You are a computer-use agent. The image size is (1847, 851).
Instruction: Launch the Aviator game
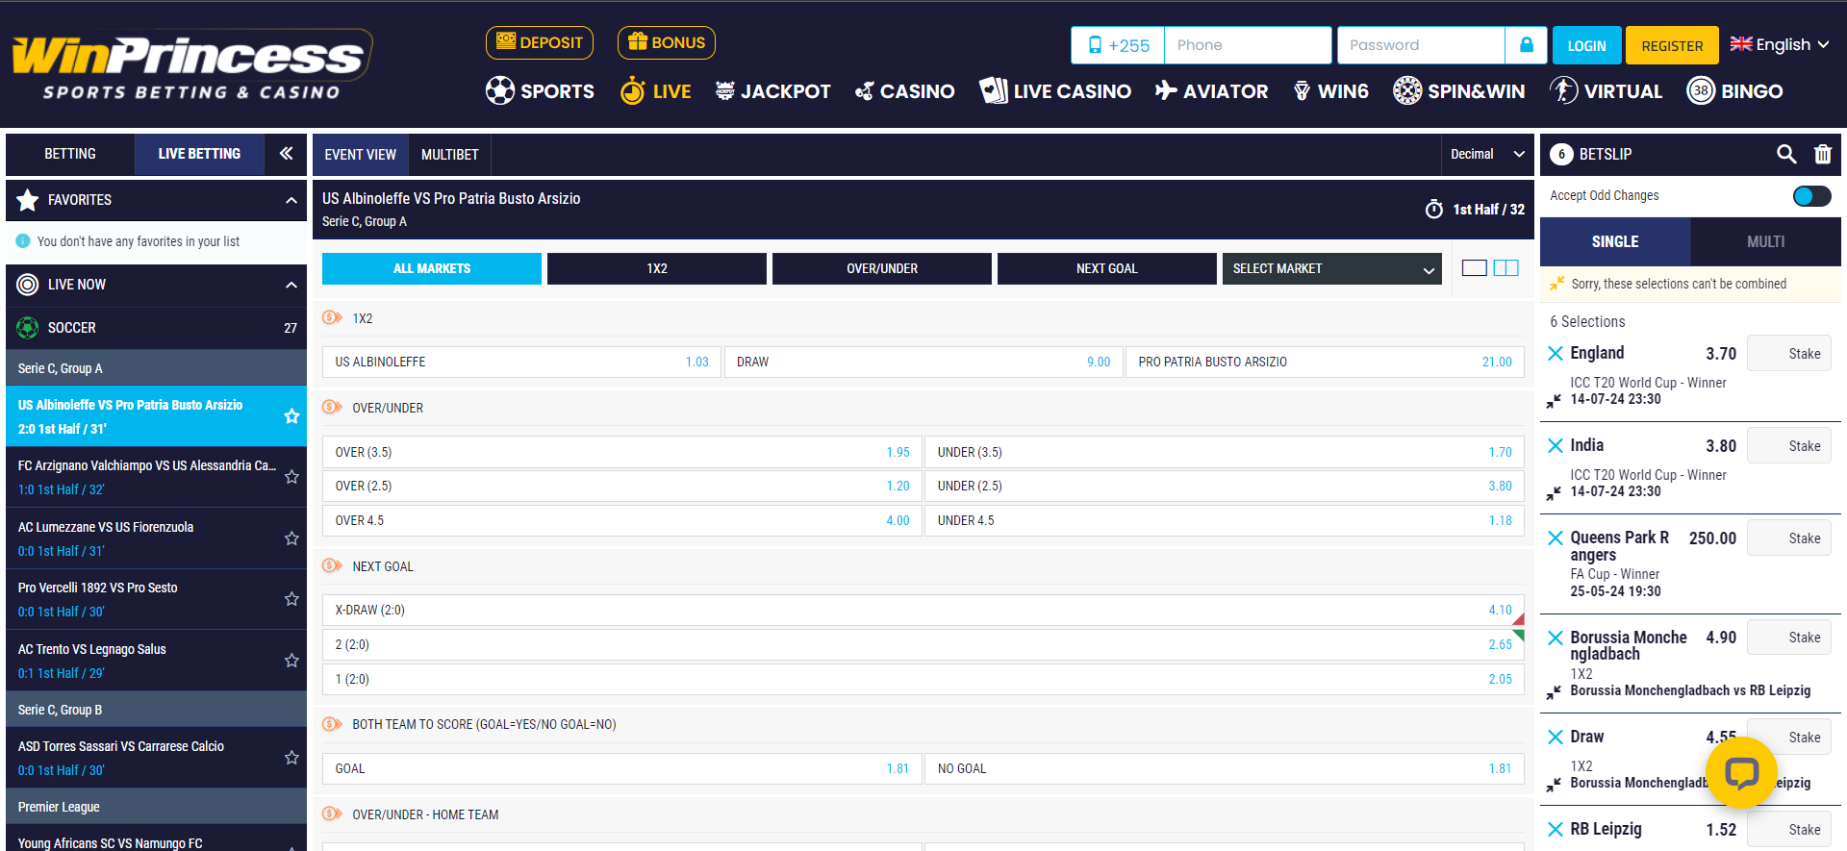(x=1211, y=91)
